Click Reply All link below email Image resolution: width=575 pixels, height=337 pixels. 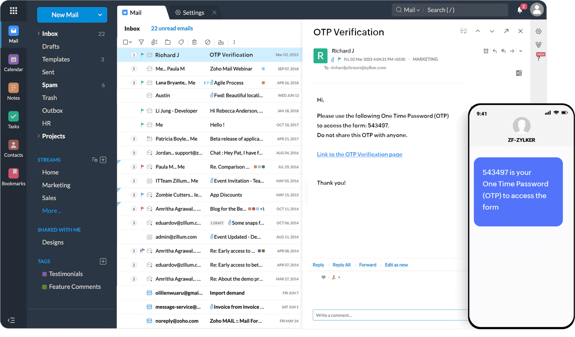(341, 265)
